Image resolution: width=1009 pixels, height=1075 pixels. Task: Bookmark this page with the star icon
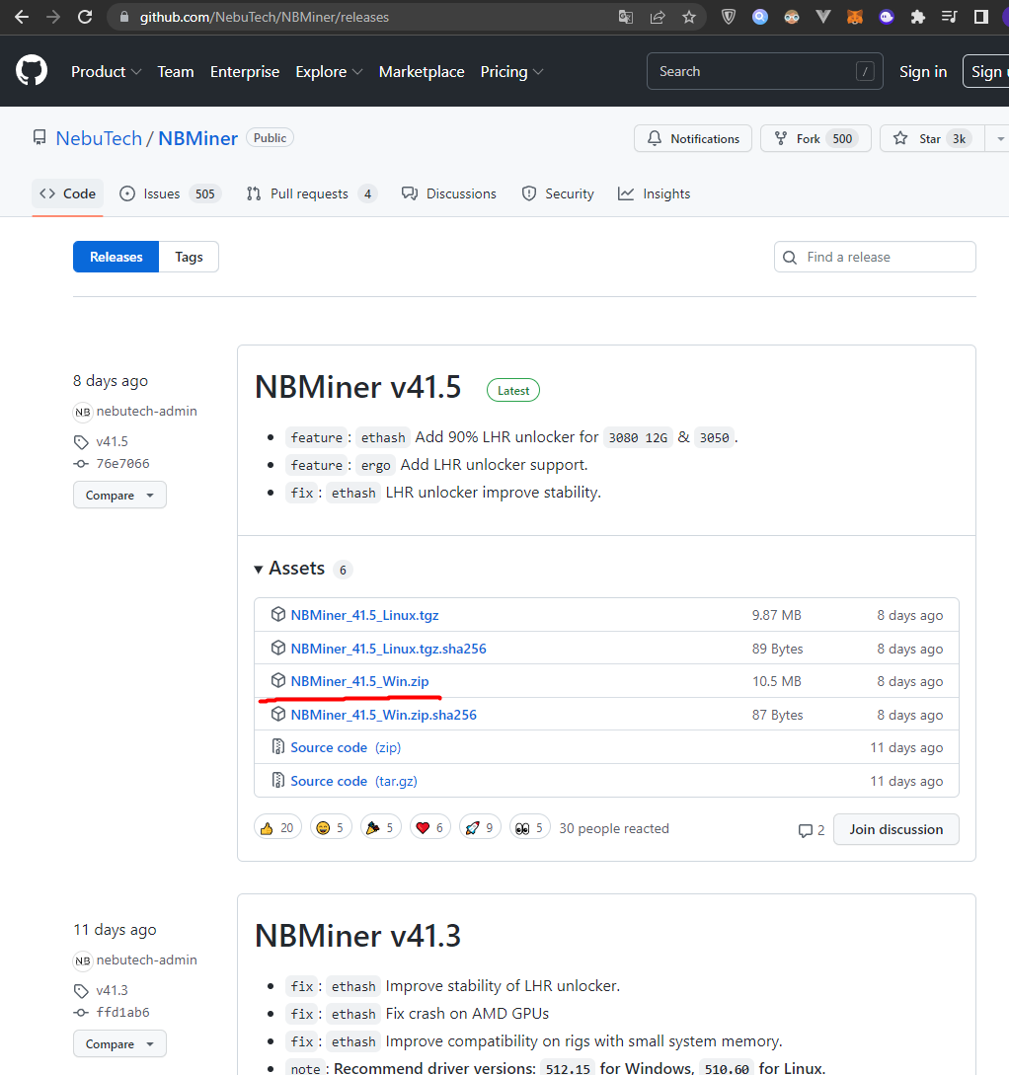689,17
